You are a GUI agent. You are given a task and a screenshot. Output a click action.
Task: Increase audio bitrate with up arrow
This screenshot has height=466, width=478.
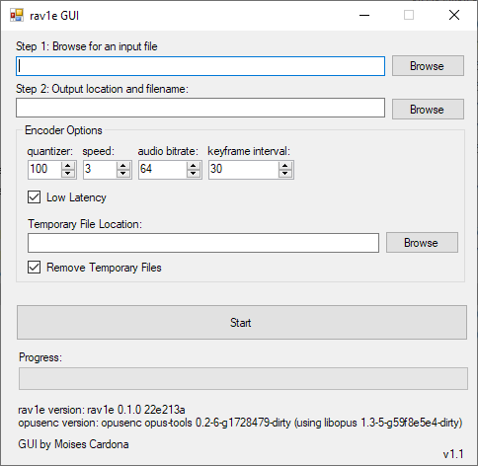point(194,166)
